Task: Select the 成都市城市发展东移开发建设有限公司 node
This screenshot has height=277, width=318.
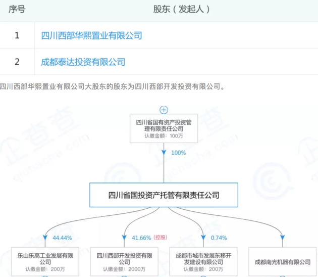Action: pyautogui.click(x=203, y=261)
